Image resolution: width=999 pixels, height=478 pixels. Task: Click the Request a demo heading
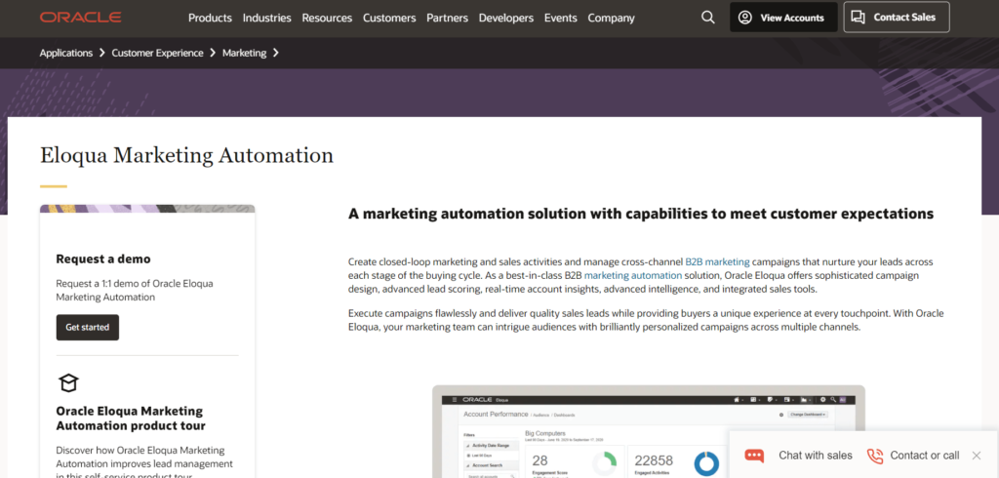click(103, 259)
